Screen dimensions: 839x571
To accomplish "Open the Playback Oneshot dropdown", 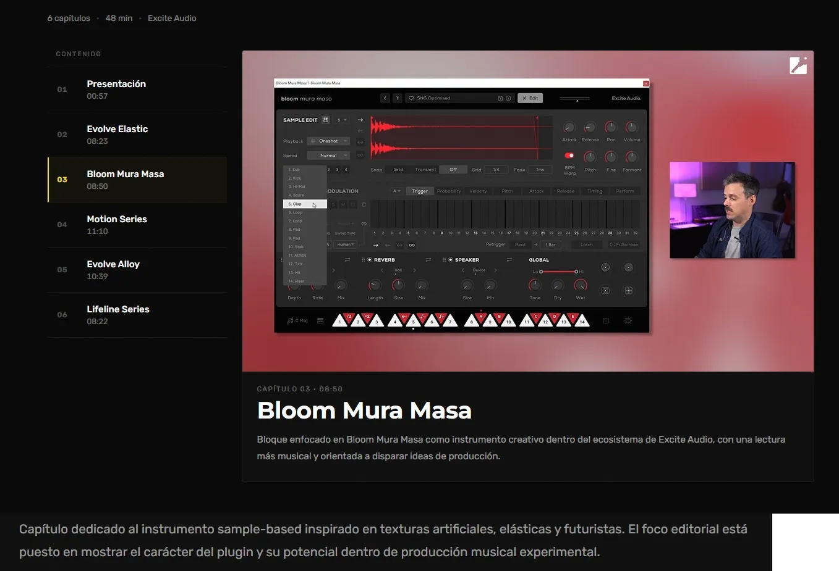I will (x=328, y=141).
